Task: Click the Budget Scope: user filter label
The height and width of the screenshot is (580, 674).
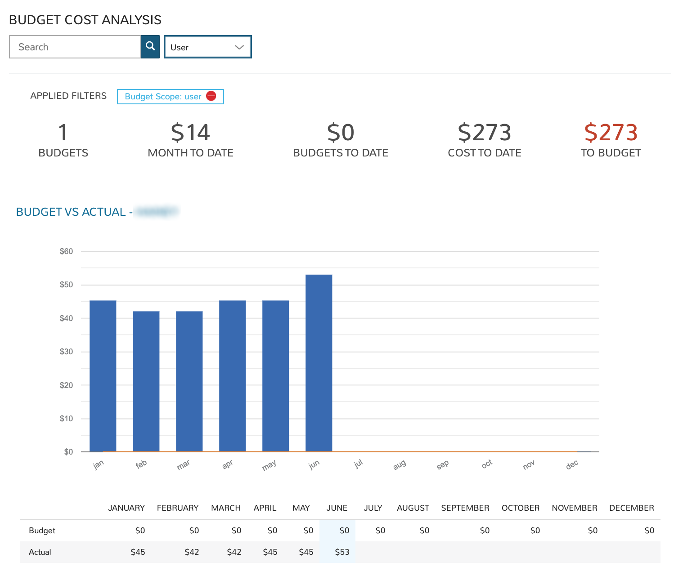Action: [163, 96]
